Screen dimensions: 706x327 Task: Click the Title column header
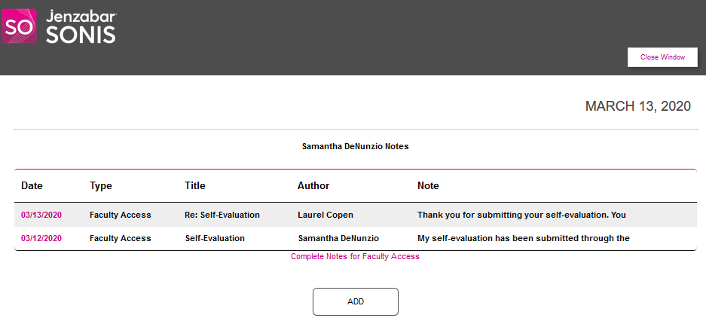(195, 185)
